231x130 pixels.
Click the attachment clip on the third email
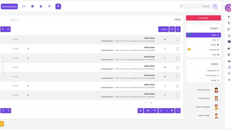(28, 58)
